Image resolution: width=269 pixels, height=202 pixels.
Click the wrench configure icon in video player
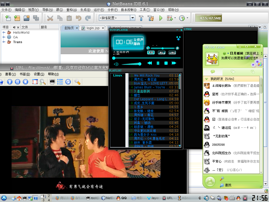click(x=77, y=82)
